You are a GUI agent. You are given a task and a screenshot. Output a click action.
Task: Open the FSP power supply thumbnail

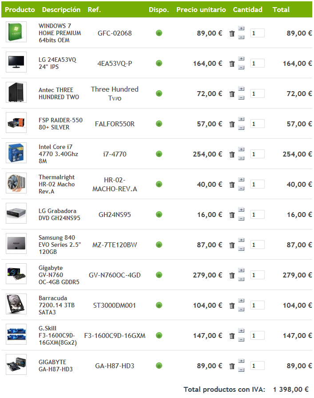(x=16, y=122)
